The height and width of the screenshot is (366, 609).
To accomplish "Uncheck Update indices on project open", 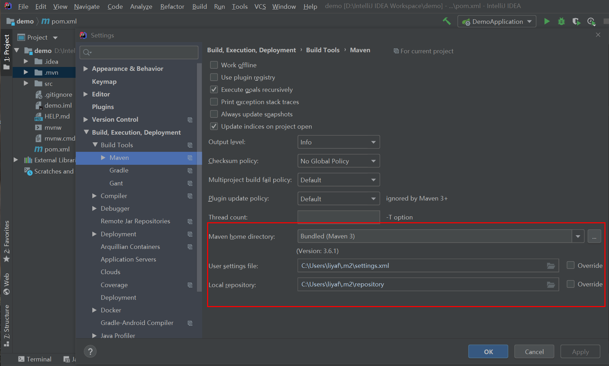I will pyautogui.click(x=214, y=126).
